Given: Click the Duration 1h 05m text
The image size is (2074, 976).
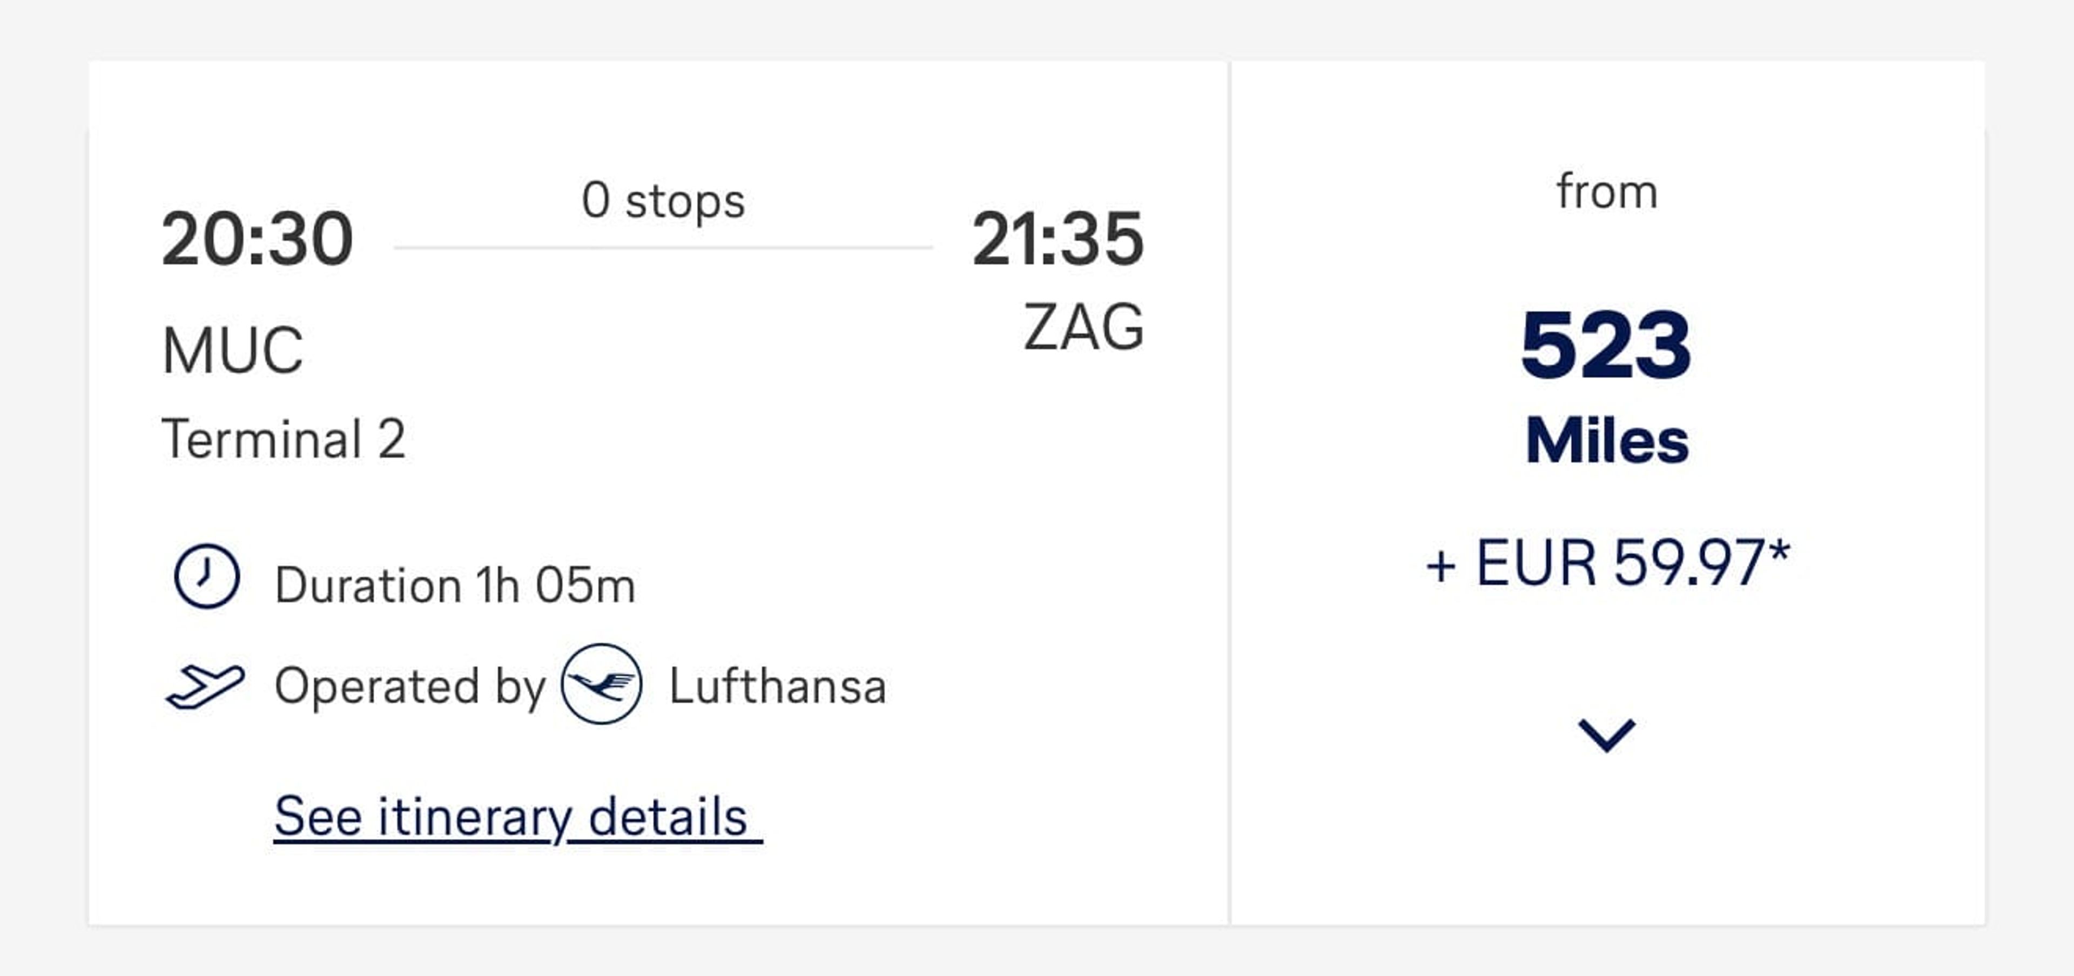Looking at the screenshot, I should pos(455,584).
